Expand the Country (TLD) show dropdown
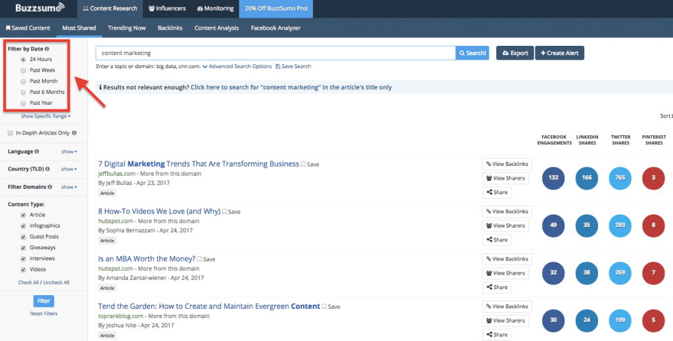 69,169
